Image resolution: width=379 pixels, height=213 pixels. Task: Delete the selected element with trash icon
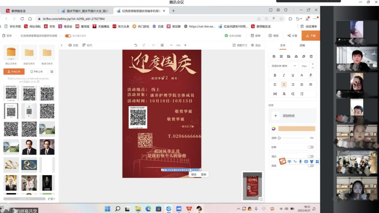coord(311,56)
